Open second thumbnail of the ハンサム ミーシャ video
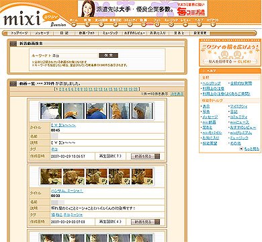Viewport: 262px width, 242px height. [x=74, y=177]
